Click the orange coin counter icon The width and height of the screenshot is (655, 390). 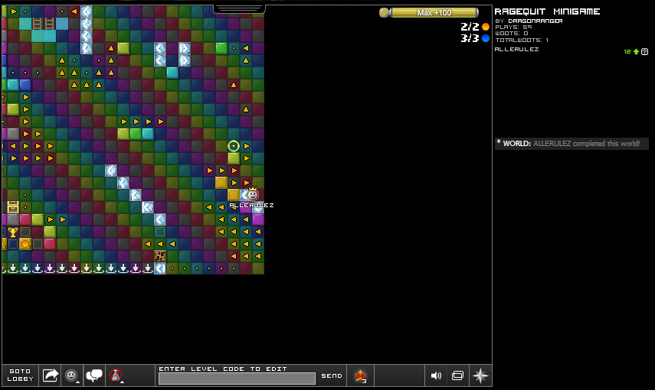486,27
